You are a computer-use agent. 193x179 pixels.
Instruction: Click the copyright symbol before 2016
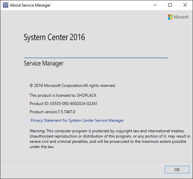(x=31, y=86)
